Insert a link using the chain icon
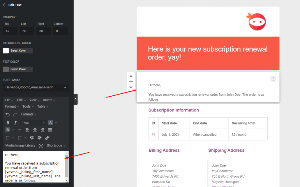Image resolution: width=300 pixels, height=187 pixels. point(47,138)
